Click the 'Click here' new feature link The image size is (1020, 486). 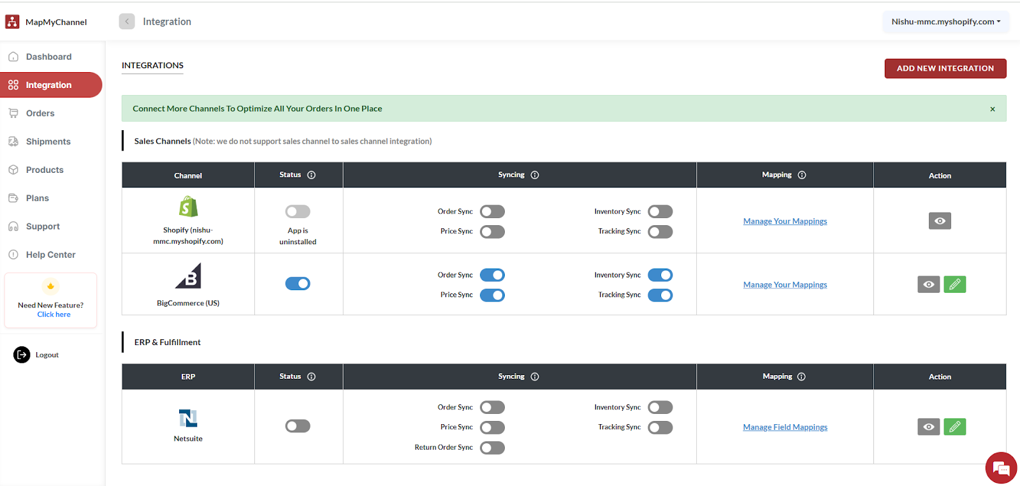(x=54, y=314)
